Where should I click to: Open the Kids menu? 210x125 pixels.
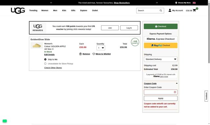coord(64,10)
